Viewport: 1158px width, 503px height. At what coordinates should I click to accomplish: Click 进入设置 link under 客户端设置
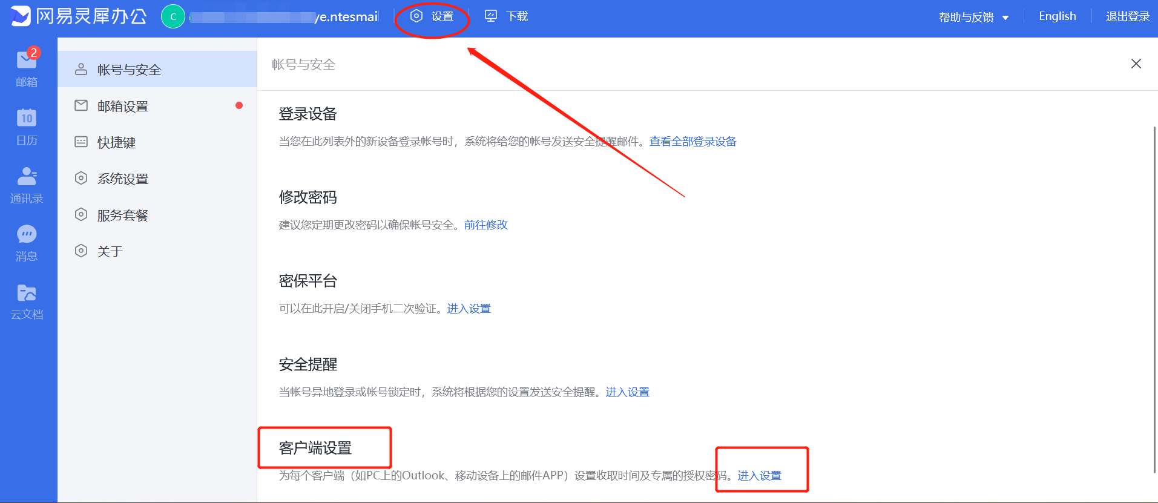pyautogui.click(x=759, y=476)
